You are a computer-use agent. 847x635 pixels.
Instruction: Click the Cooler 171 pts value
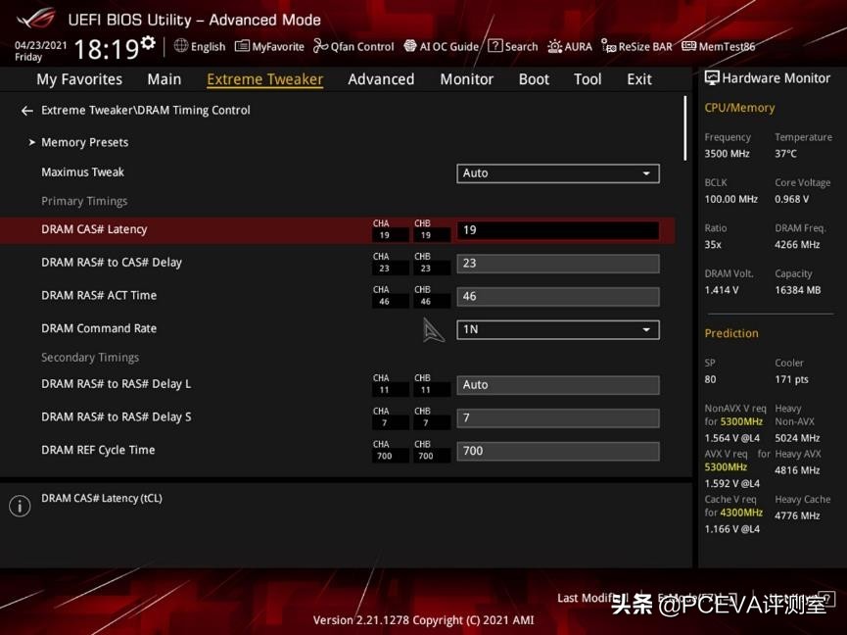(x=791, y=379)
